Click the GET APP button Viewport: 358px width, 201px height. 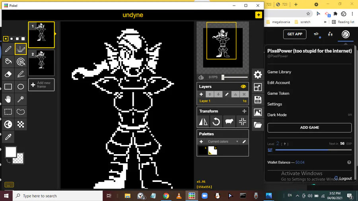tap(295, 34)
